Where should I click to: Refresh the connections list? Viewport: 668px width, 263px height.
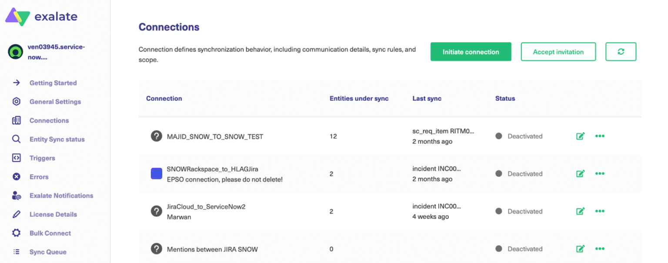point(621,51)
